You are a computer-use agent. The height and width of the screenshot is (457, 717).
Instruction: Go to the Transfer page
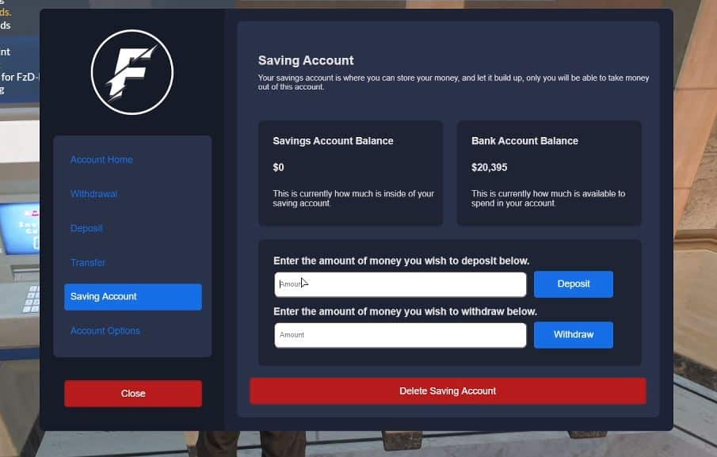pos(88,262)
